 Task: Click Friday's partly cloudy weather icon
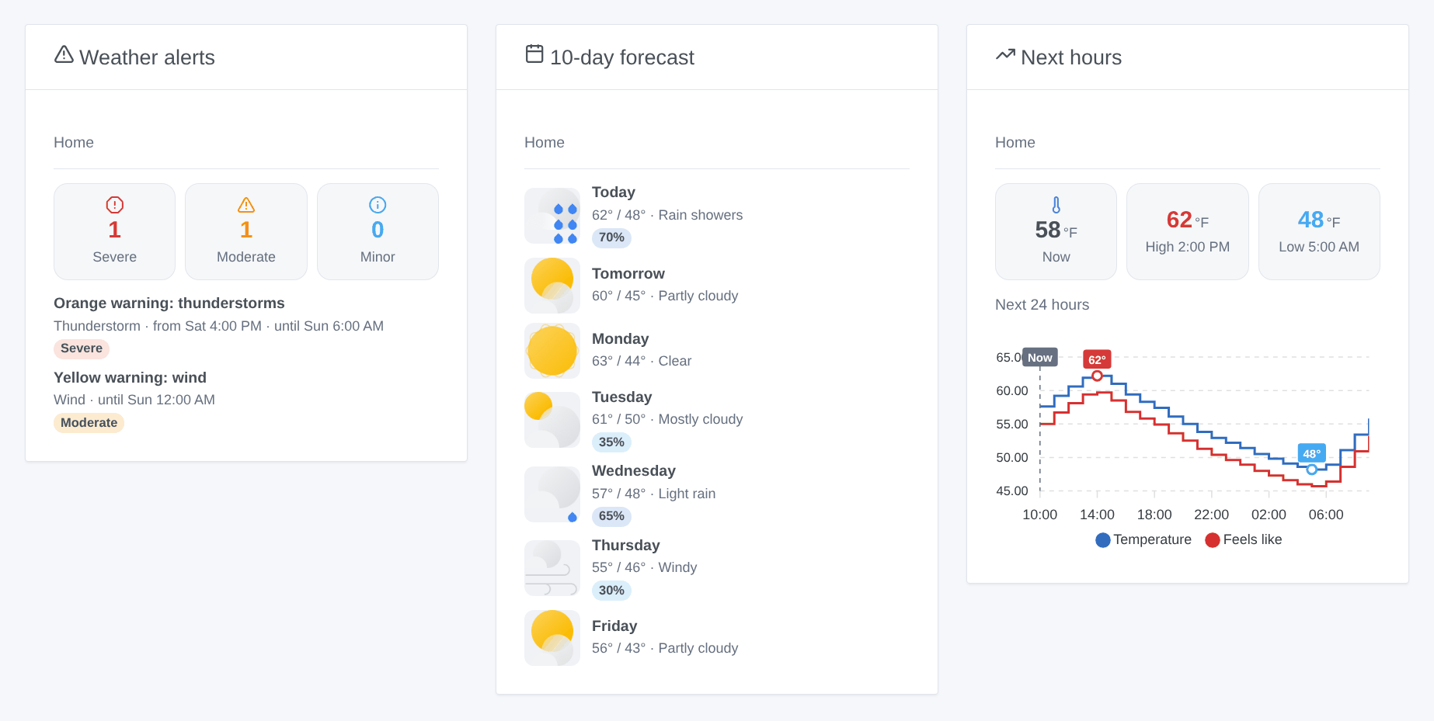tap(552, 638)
